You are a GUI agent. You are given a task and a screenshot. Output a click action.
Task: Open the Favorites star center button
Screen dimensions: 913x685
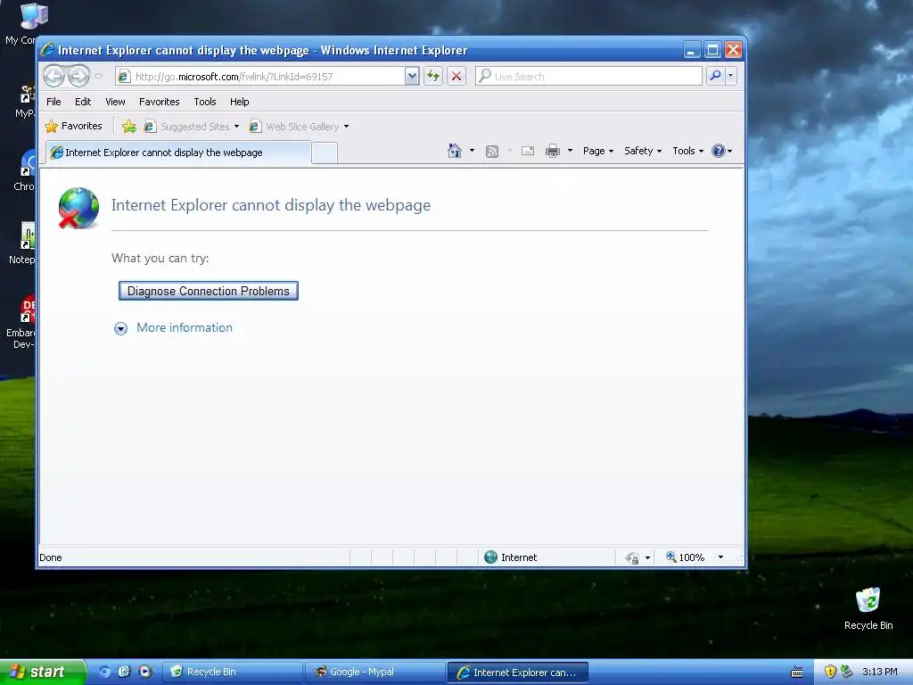74,126
